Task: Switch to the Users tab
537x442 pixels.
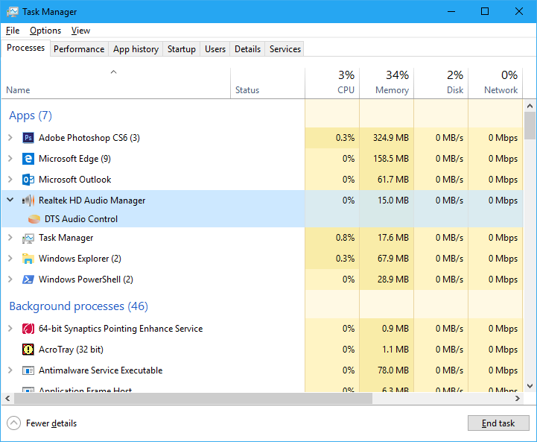Action: click(x=215, y=49)
